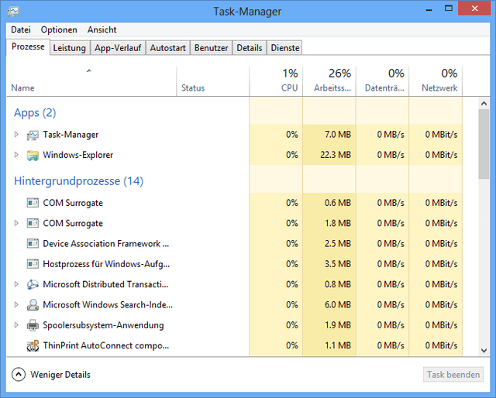Click the vertical scrollbar thumb
The width and height of the screenshot is (496, 398).
[484, 144]
